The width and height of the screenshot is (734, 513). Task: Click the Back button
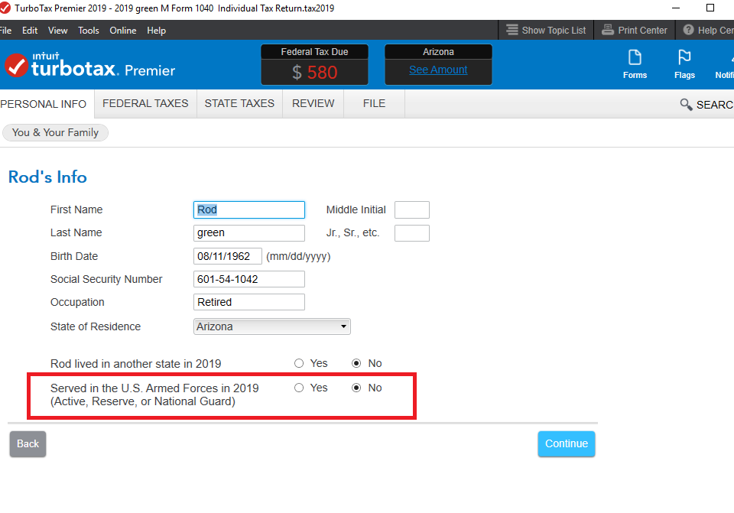(x=28, y=443)
